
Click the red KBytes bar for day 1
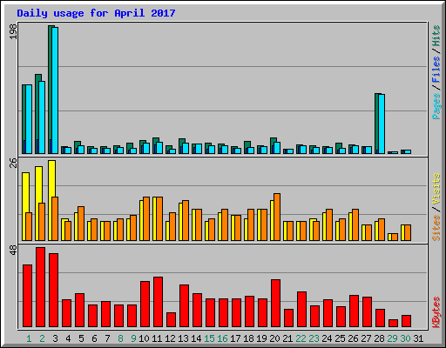(x=28, y=296)
